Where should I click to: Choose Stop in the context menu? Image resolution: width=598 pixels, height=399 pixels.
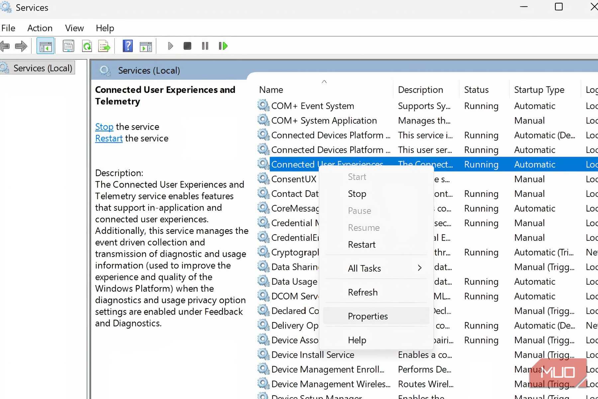click(376, 194)
